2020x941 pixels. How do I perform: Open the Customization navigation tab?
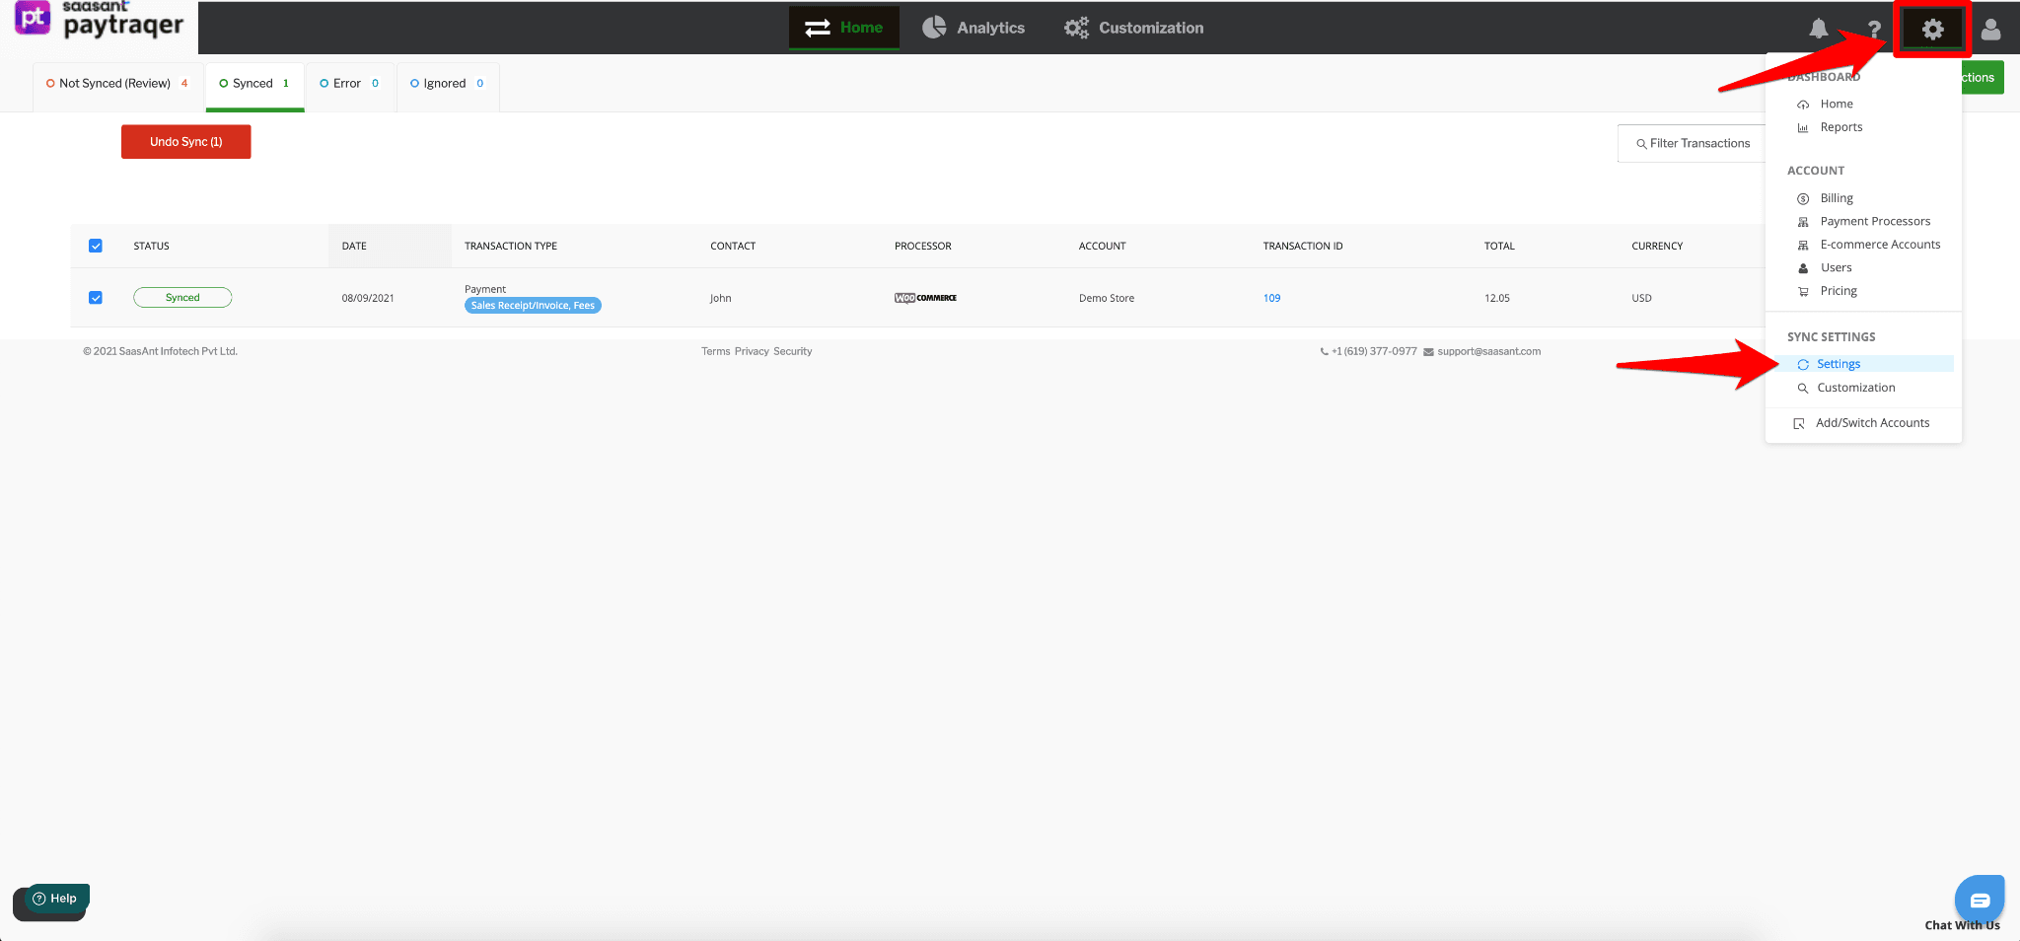pyautogui.click(x=1133, y=28)
